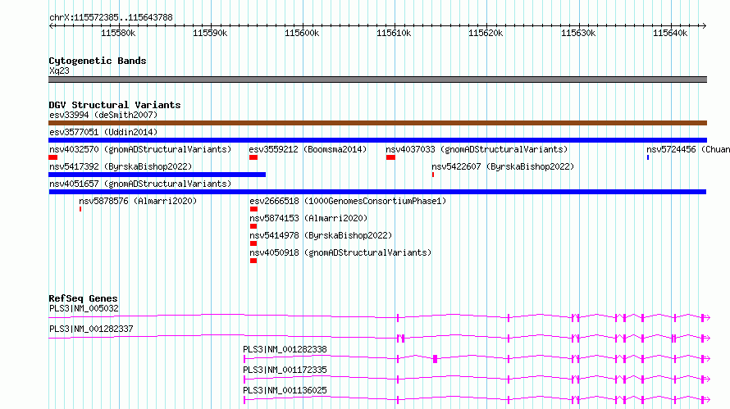This screenshot has height=409, width=730.
Task: Open the Cytogenetic Bands track title
Action: pos(98,61)
